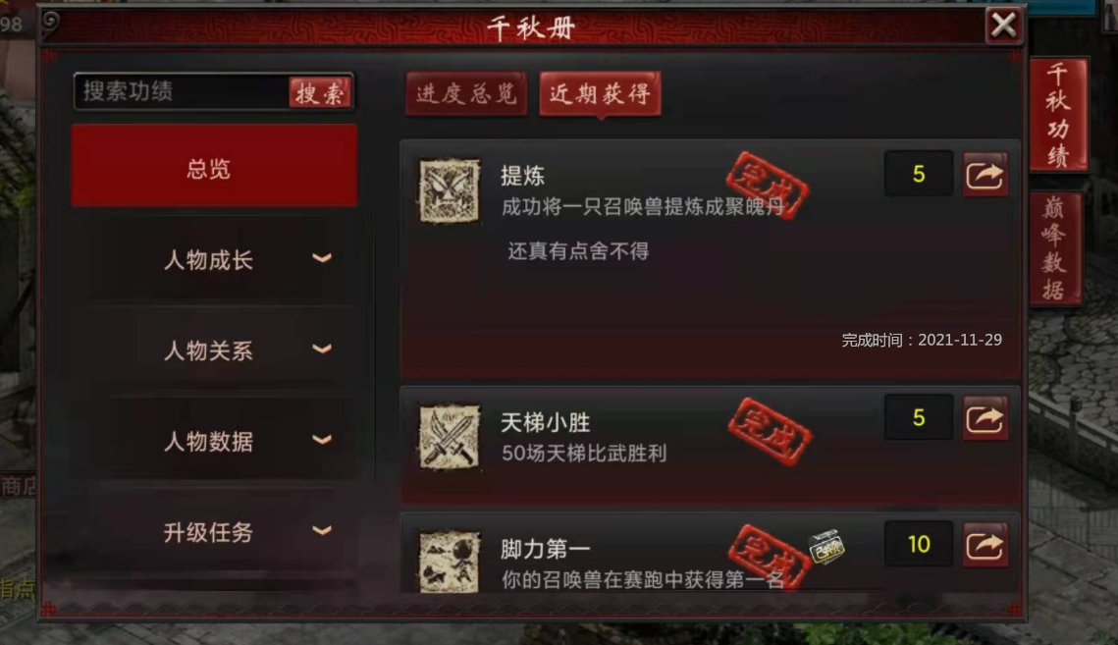
Task: Open the 千秋功绩 side tab
Action: coord(1058,114)
